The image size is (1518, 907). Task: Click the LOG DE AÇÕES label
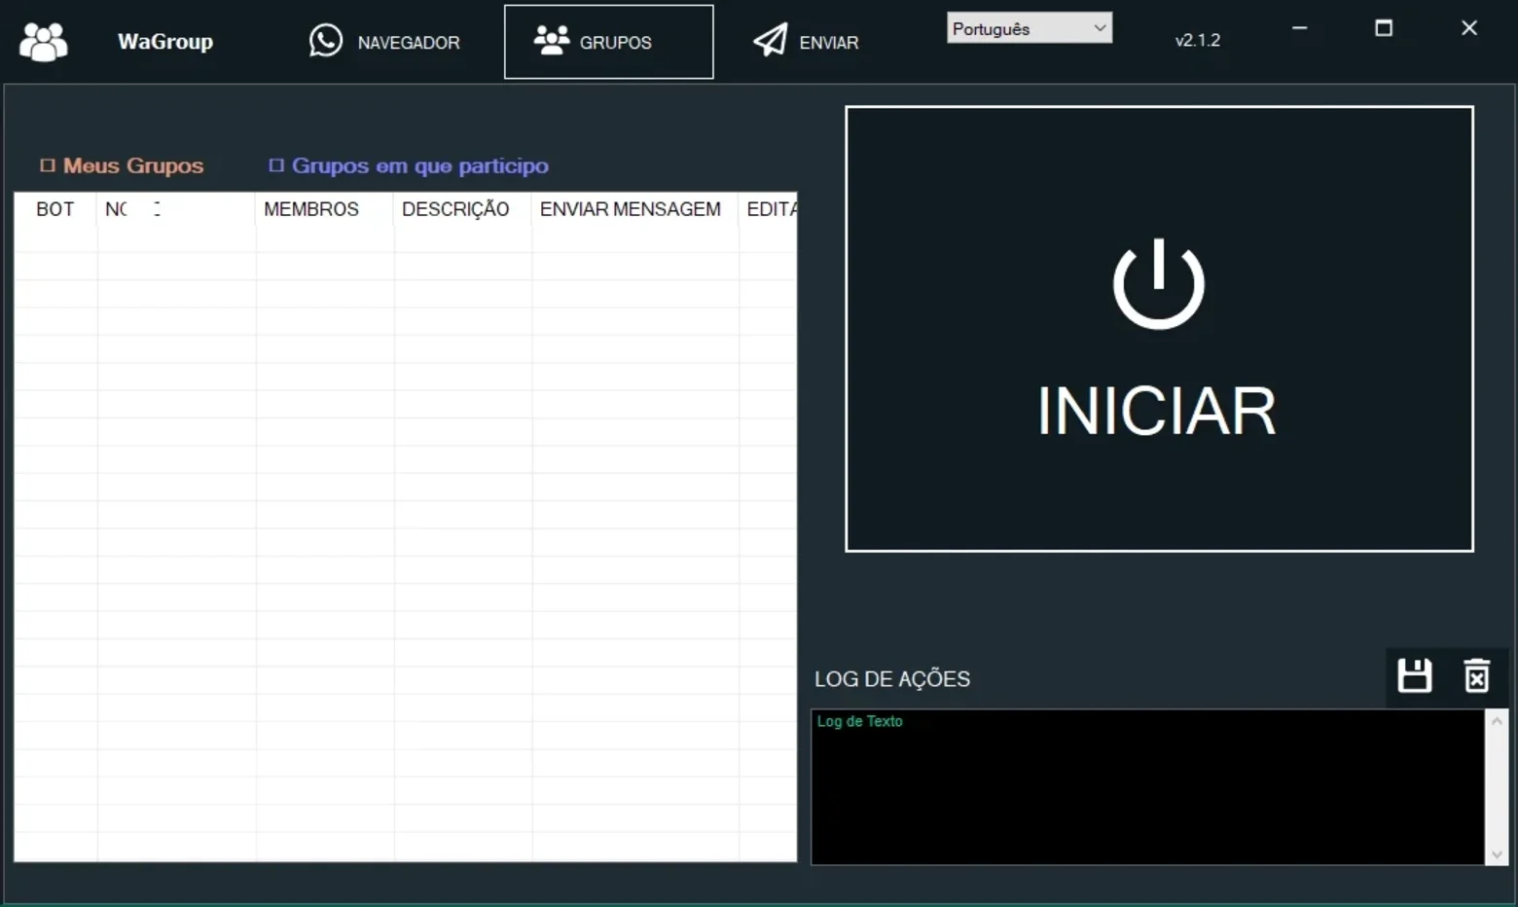point(892,679)
